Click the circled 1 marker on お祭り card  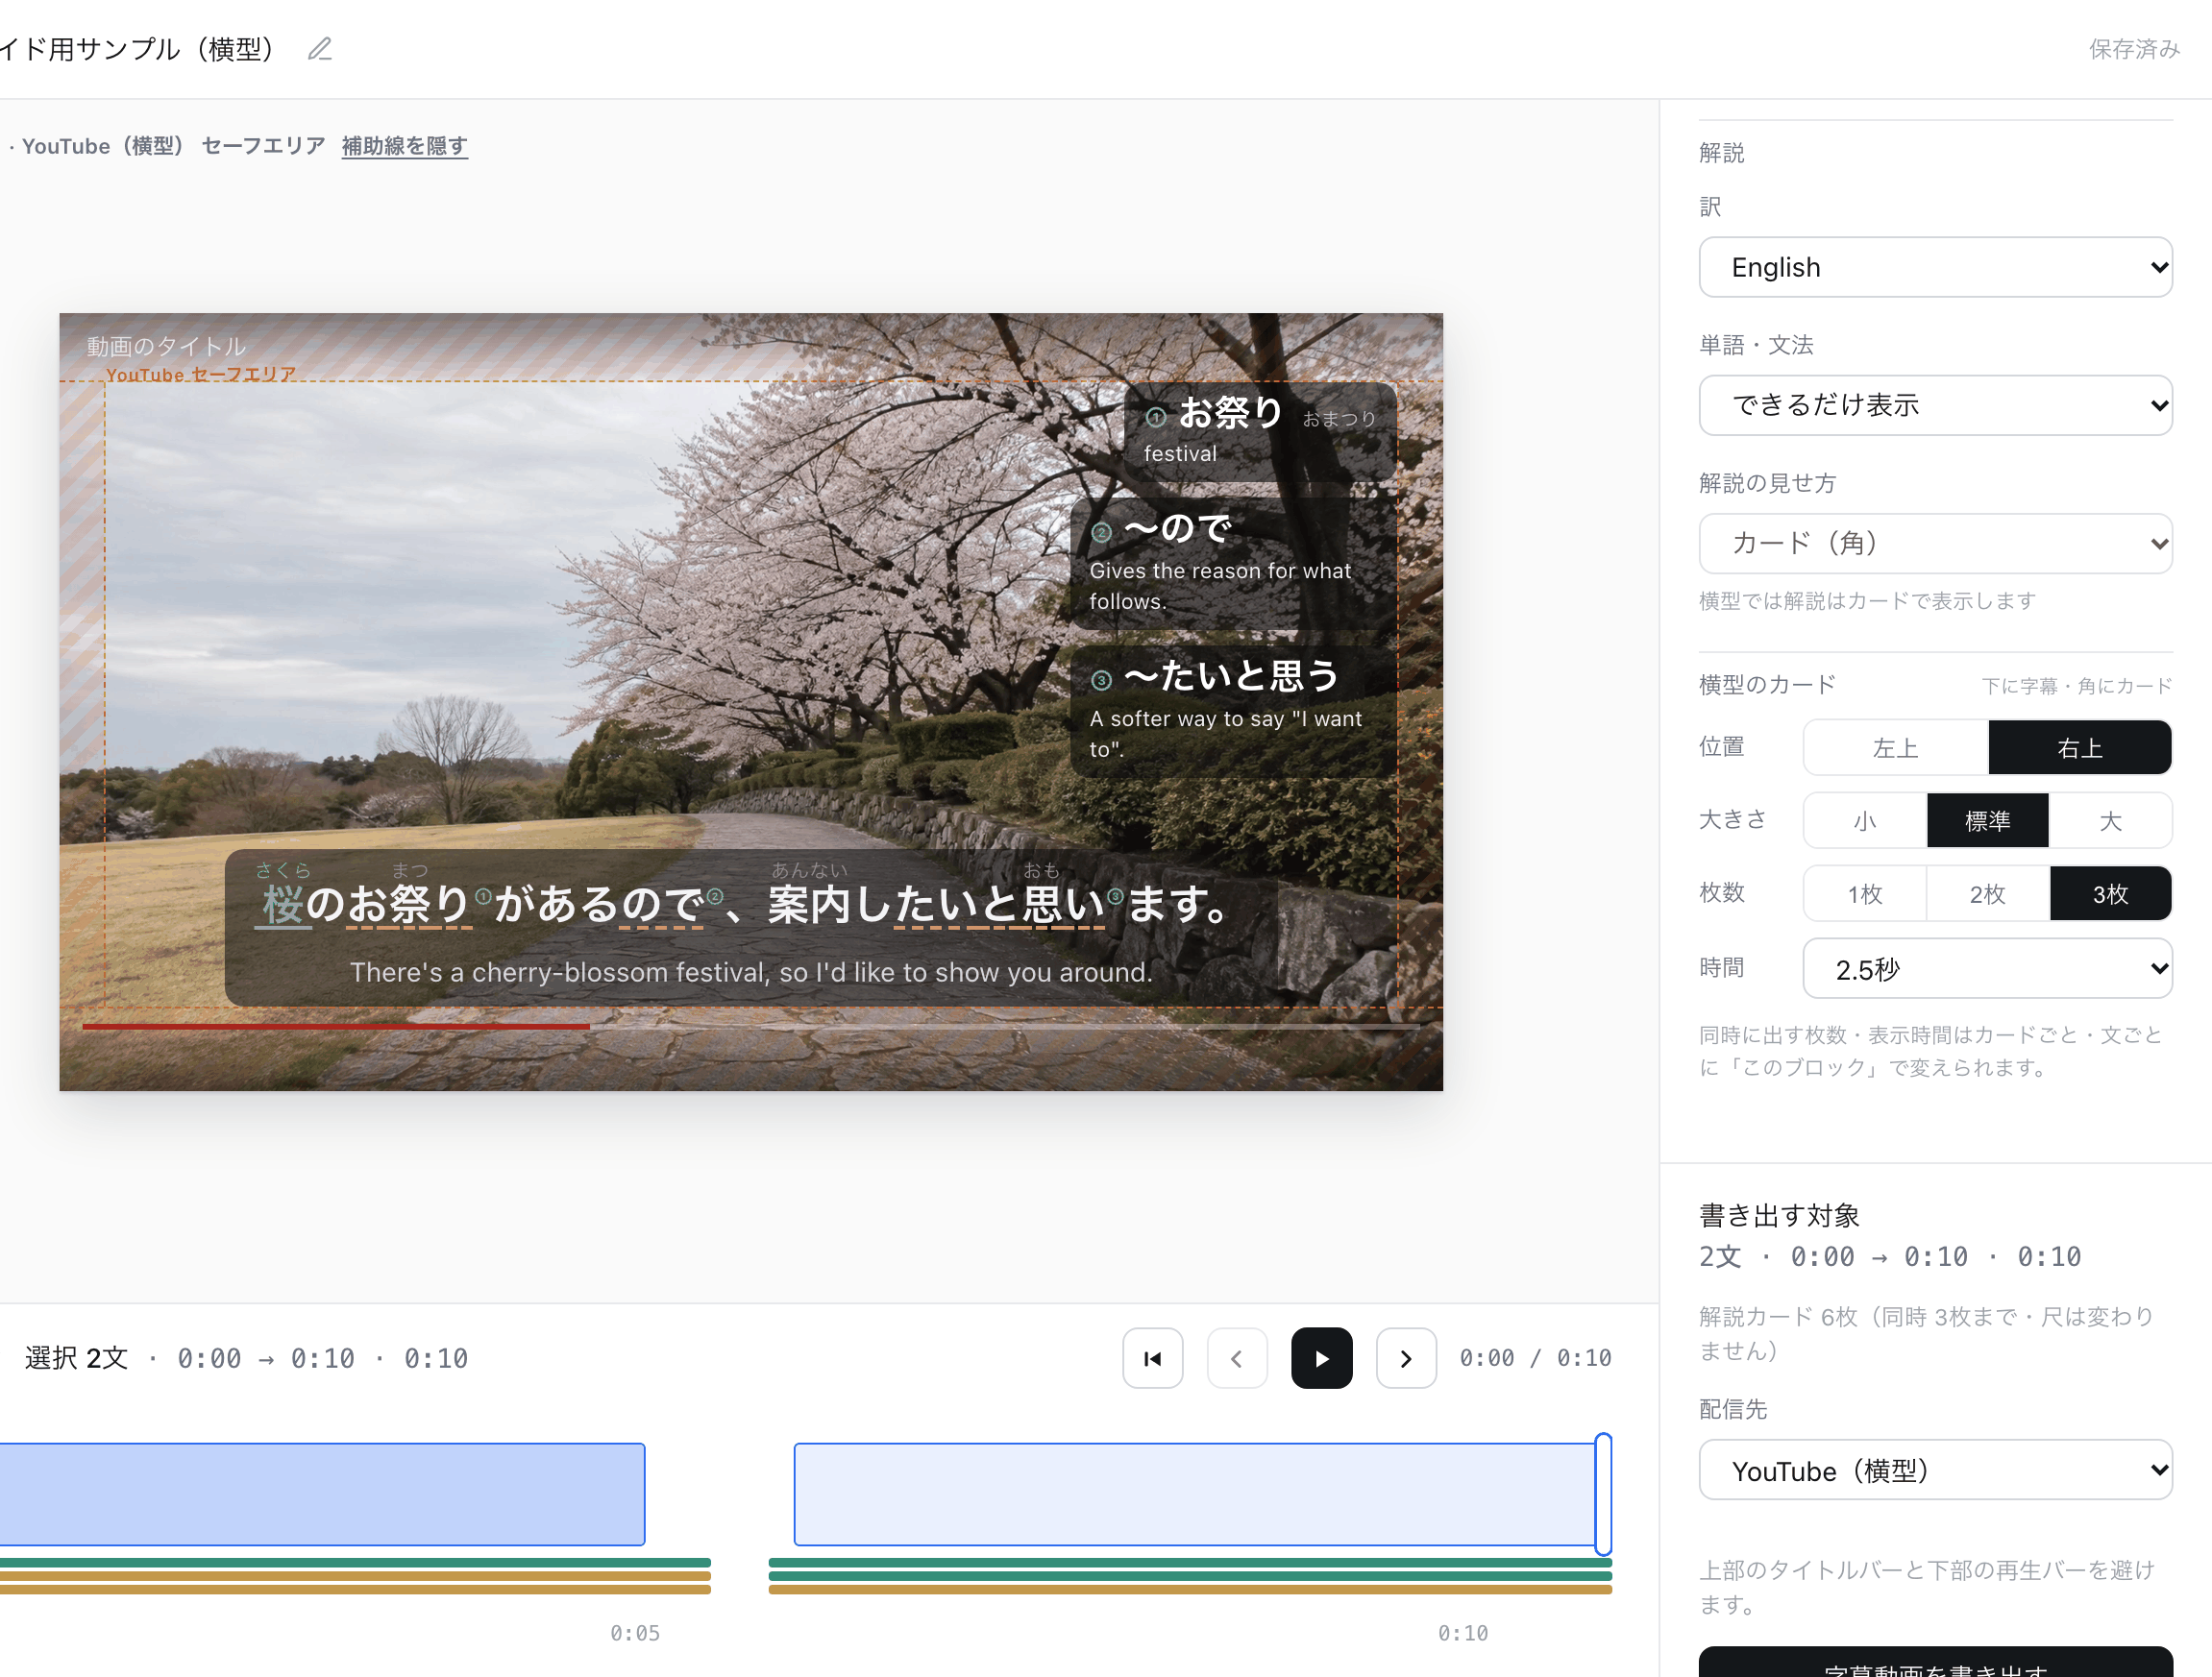(x=1156, y=417)
